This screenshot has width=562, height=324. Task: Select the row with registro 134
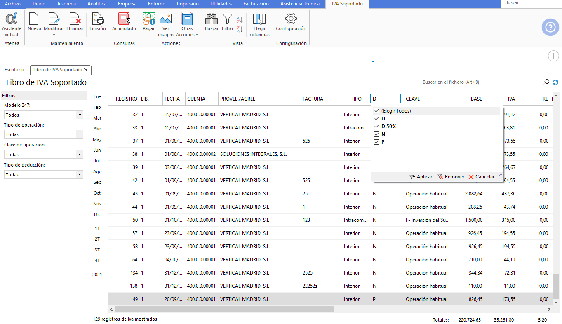[x=329, y=273]
